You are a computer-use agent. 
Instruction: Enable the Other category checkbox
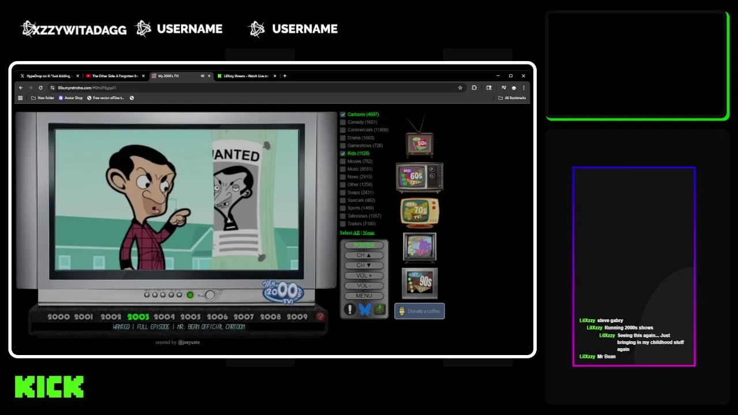(342, 184)
